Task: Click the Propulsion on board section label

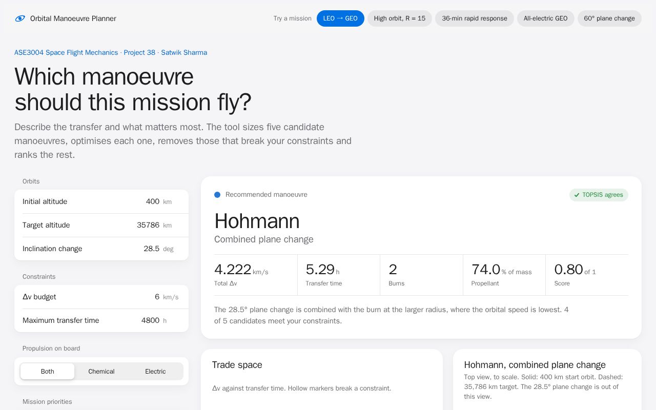Action: point(51,348)
